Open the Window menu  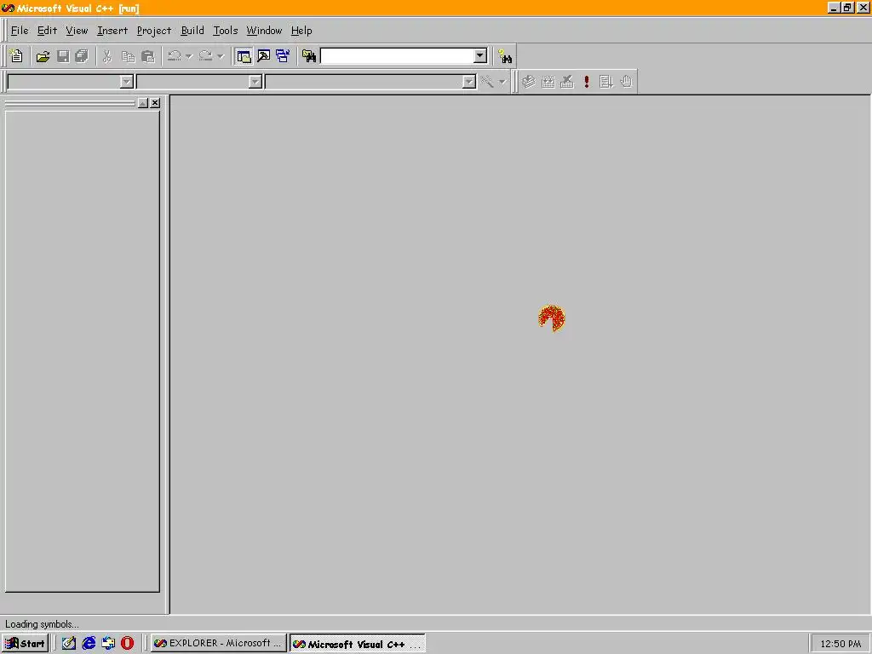(x=264, y=31)
